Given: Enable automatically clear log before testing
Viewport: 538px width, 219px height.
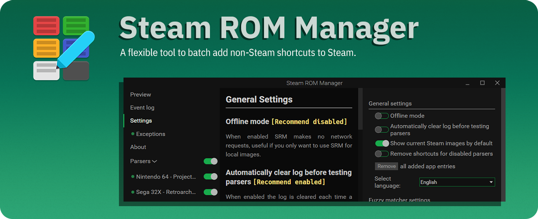Looking at the screenshot, I should pyautogui.click(x=382, y=130).
